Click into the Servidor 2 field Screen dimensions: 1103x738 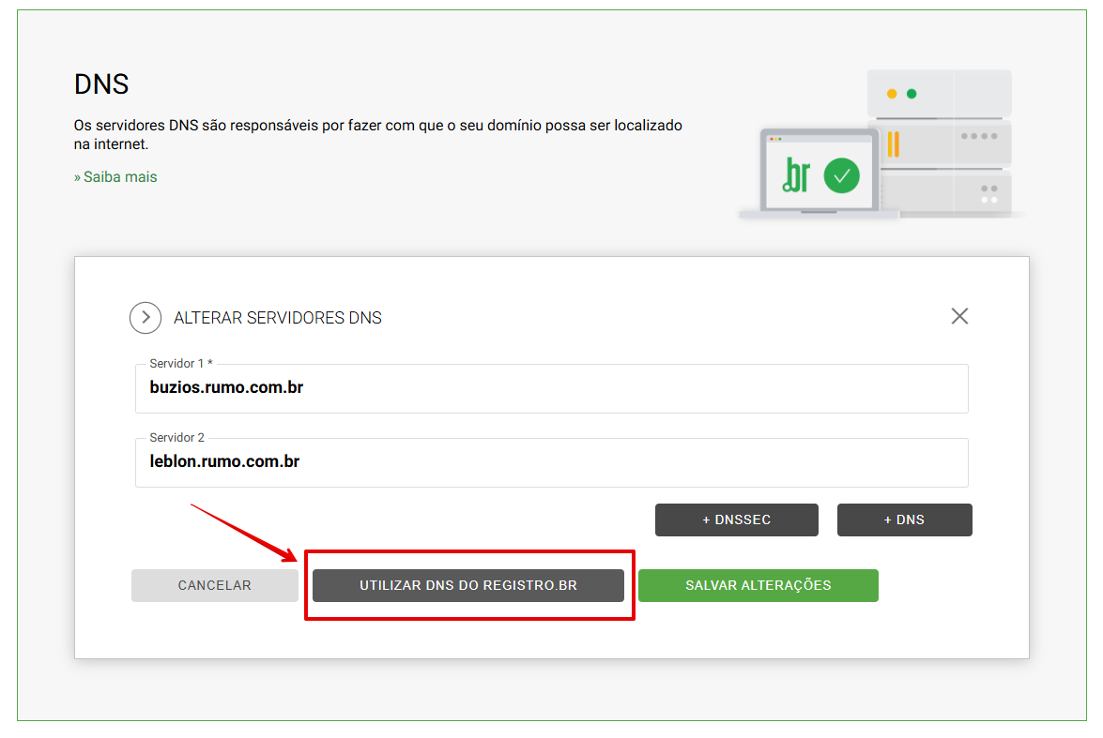pos(552,462)
